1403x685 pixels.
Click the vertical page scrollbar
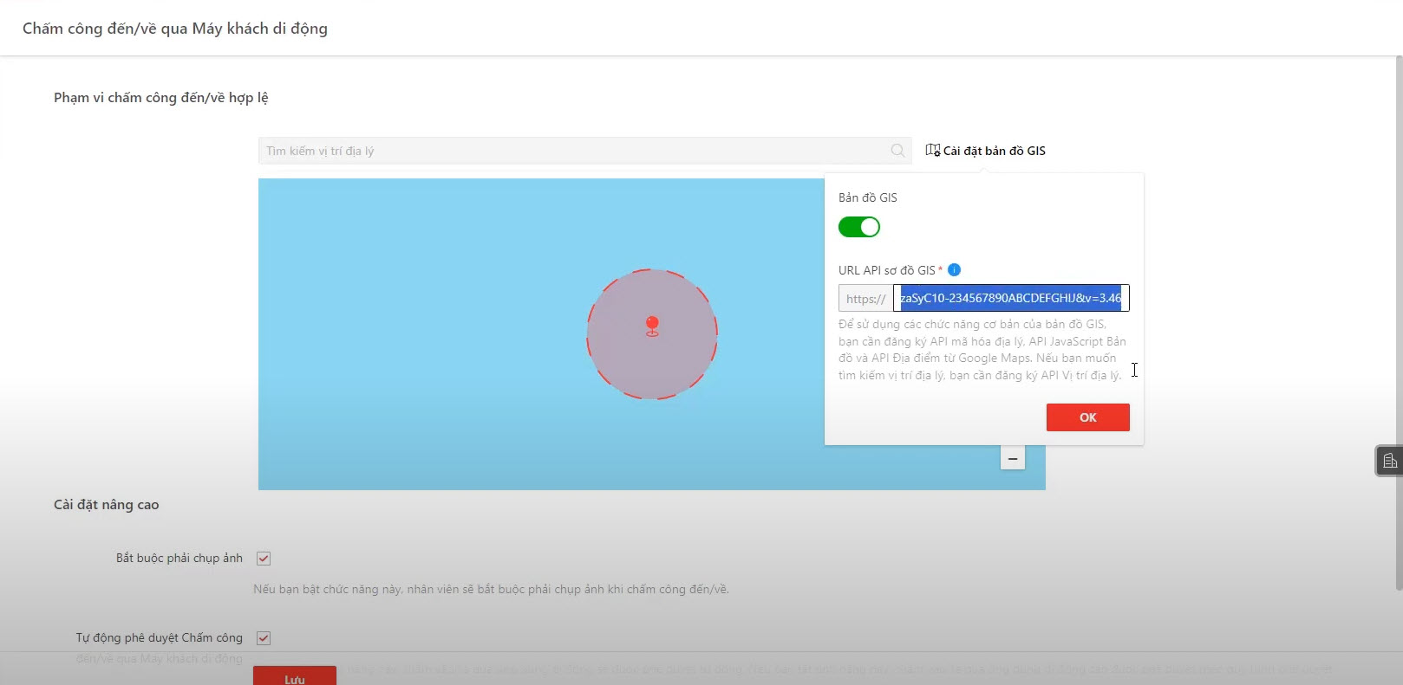(1398, 320)
